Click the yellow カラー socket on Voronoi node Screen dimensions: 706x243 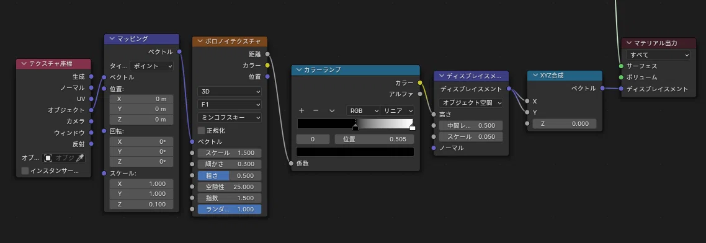[267, 65]
